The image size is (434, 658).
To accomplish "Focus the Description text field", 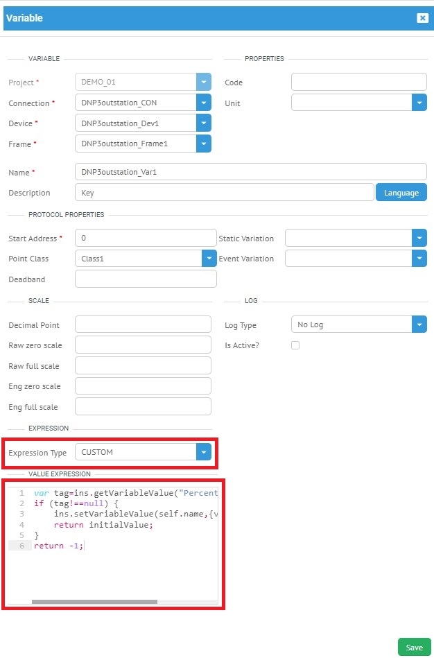I will pos(223,193).
